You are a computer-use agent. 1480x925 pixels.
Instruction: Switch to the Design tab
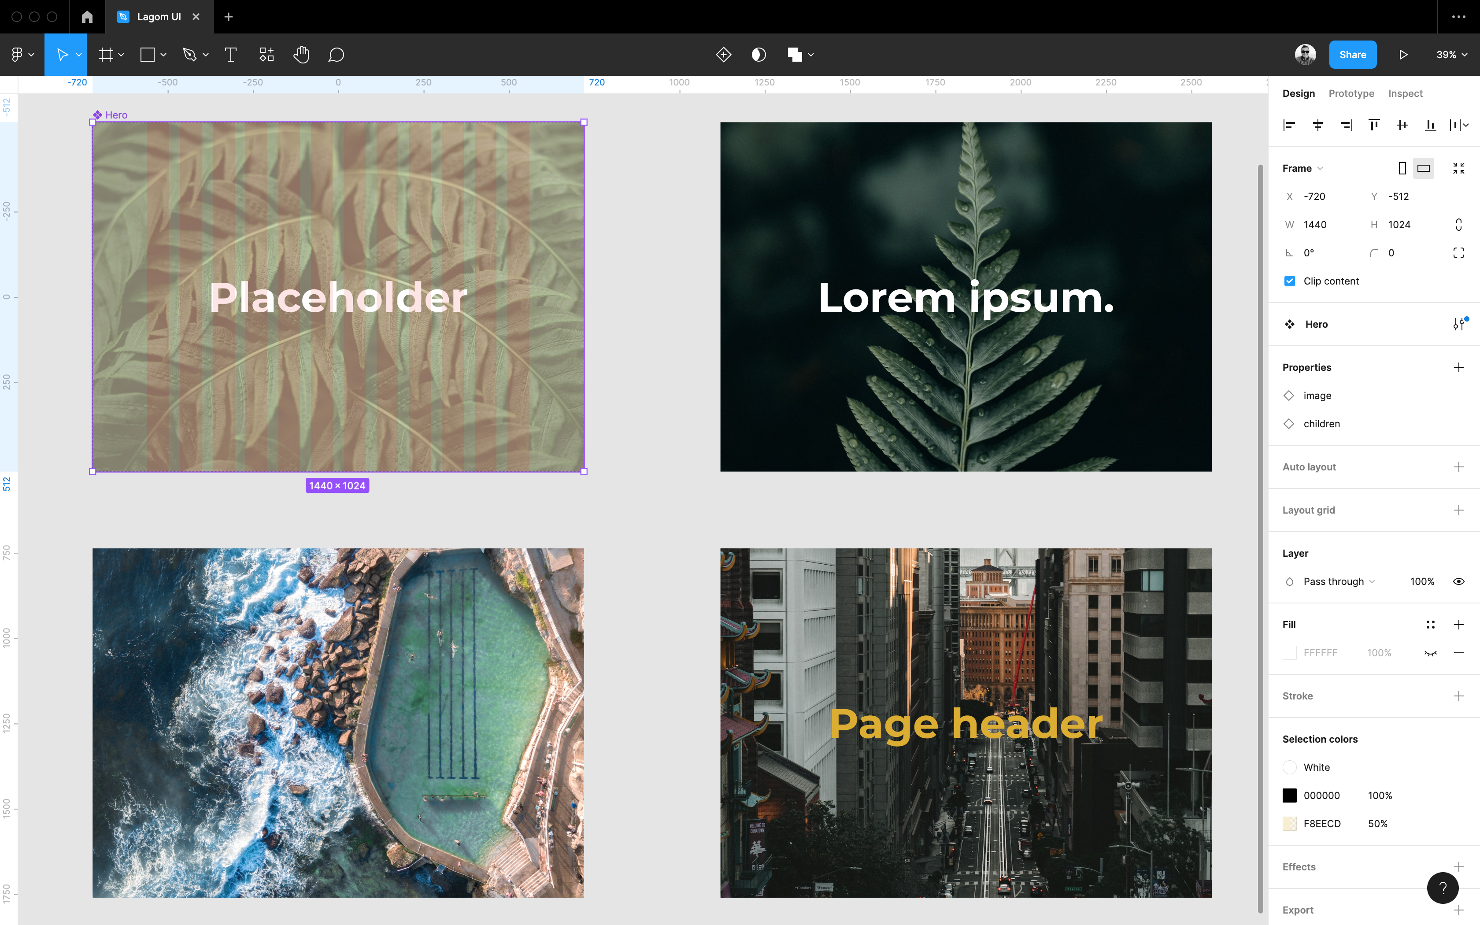click(x=1299, y=93)
